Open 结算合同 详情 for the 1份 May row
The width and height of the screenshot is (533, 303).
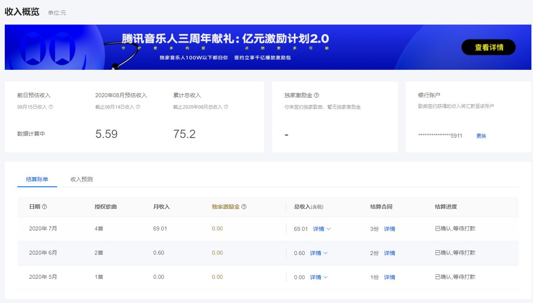389,277
